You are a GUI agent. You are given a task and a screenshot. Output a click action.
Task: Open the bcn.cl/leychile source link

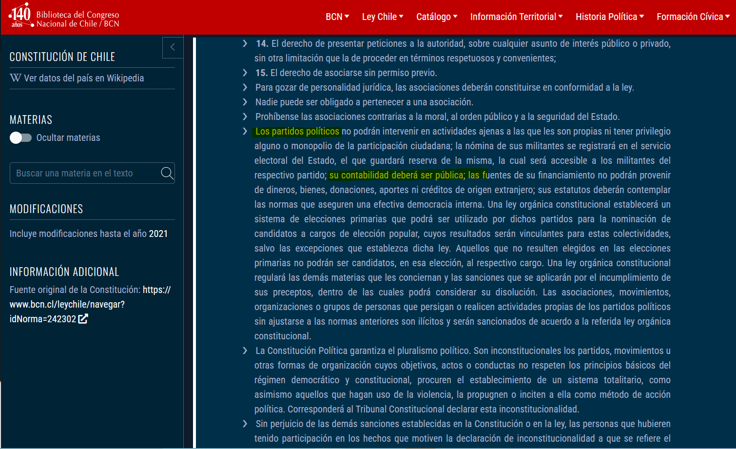point(90,304)
